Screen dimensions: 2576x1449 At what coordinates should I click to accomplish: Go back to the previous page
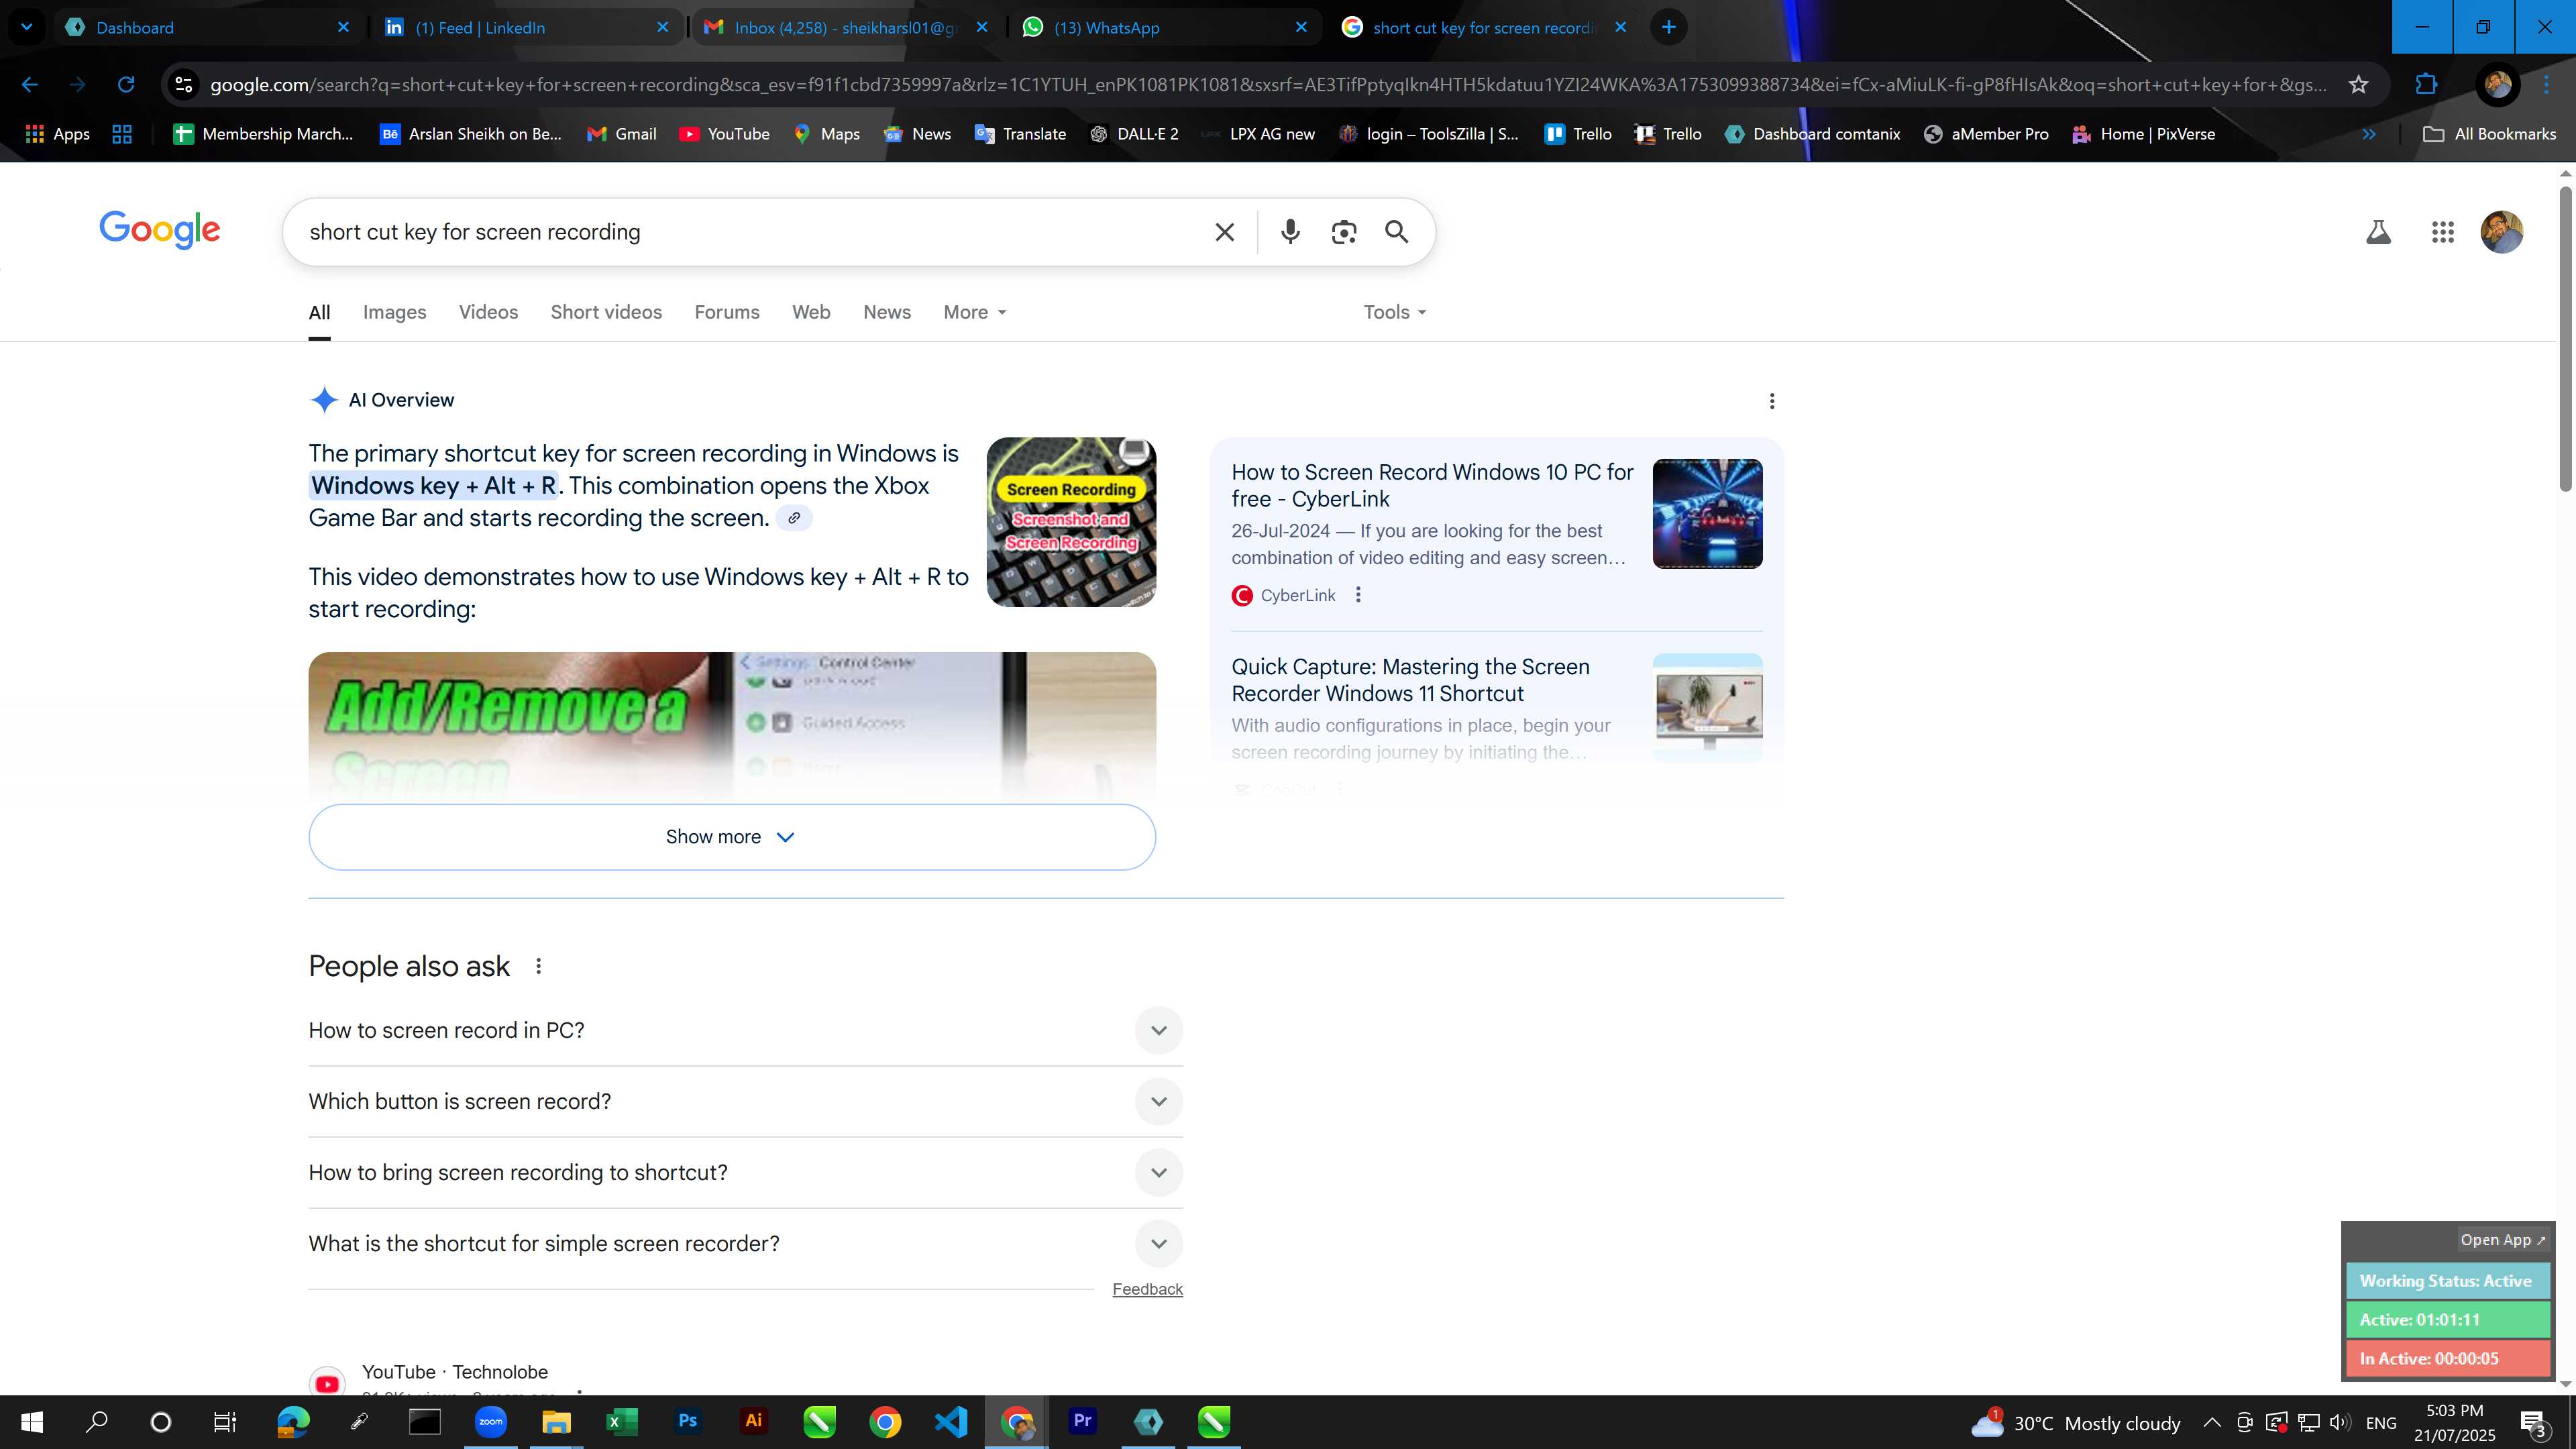30,85
